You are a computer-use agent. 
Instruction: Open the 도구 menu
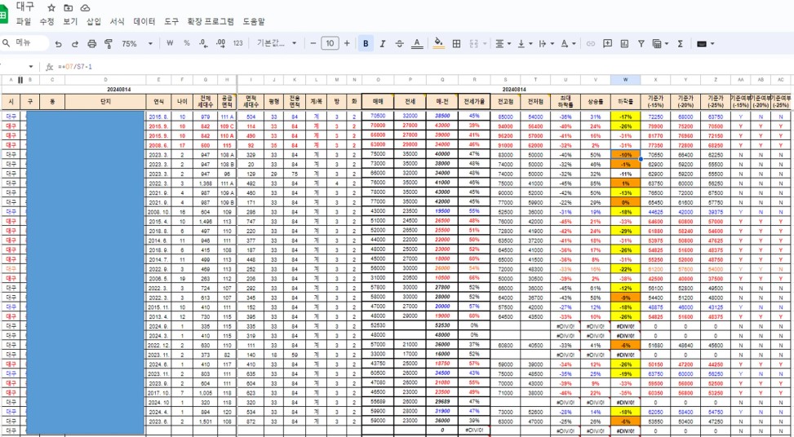tap(171, 22)
